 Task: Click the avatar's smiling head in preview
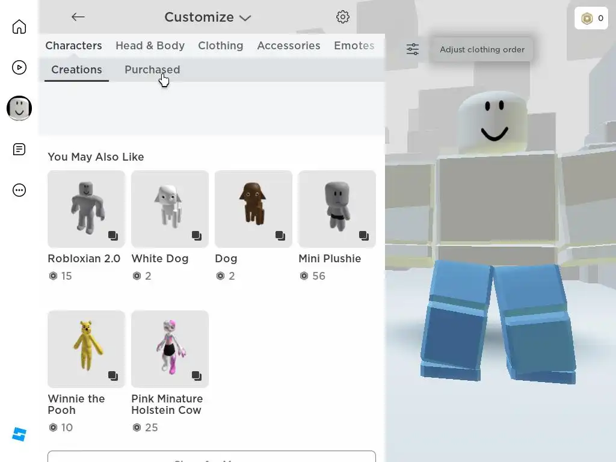click(493, 122)
